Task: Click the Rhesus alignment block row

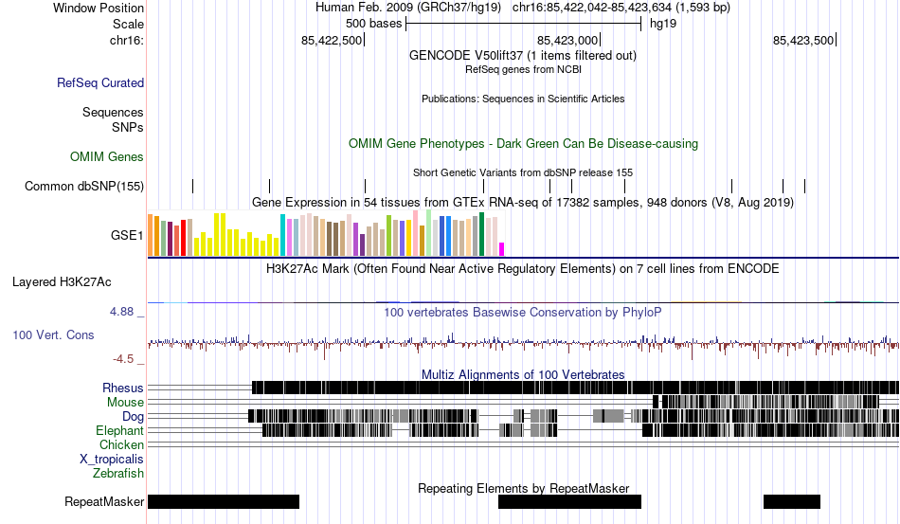Action: click(575, 388)
